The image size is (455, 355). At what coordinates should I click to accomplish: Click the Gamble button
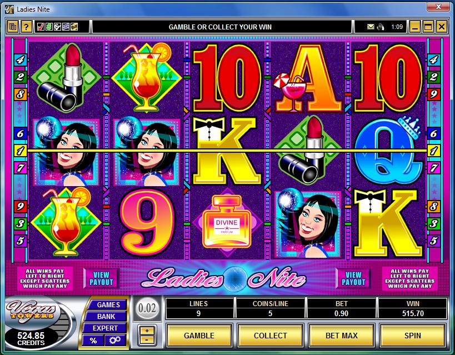199,336
